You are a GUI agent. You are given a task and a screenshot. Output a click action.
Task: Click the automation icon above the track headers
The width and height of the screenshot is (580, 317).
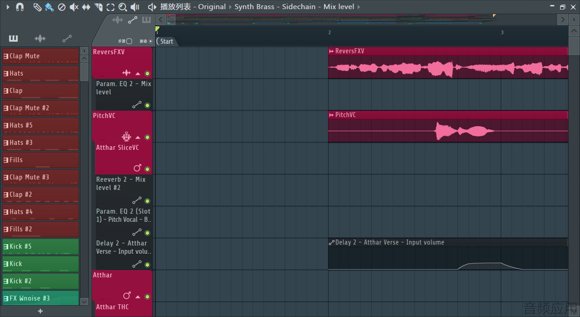click(133, 20)
